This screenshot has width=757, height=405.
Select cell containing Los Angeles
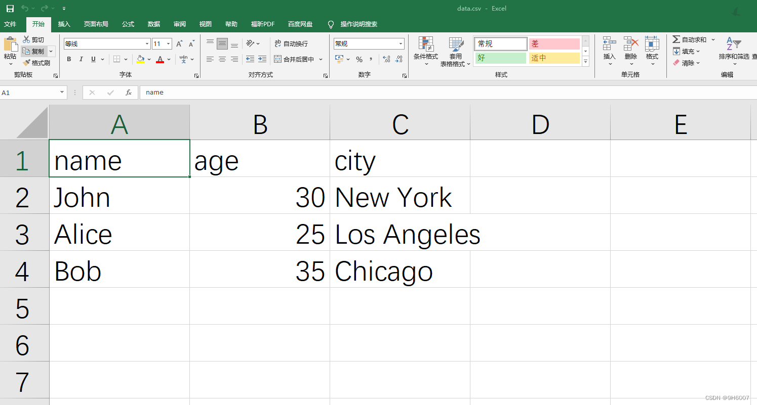[x=400, y=233]
